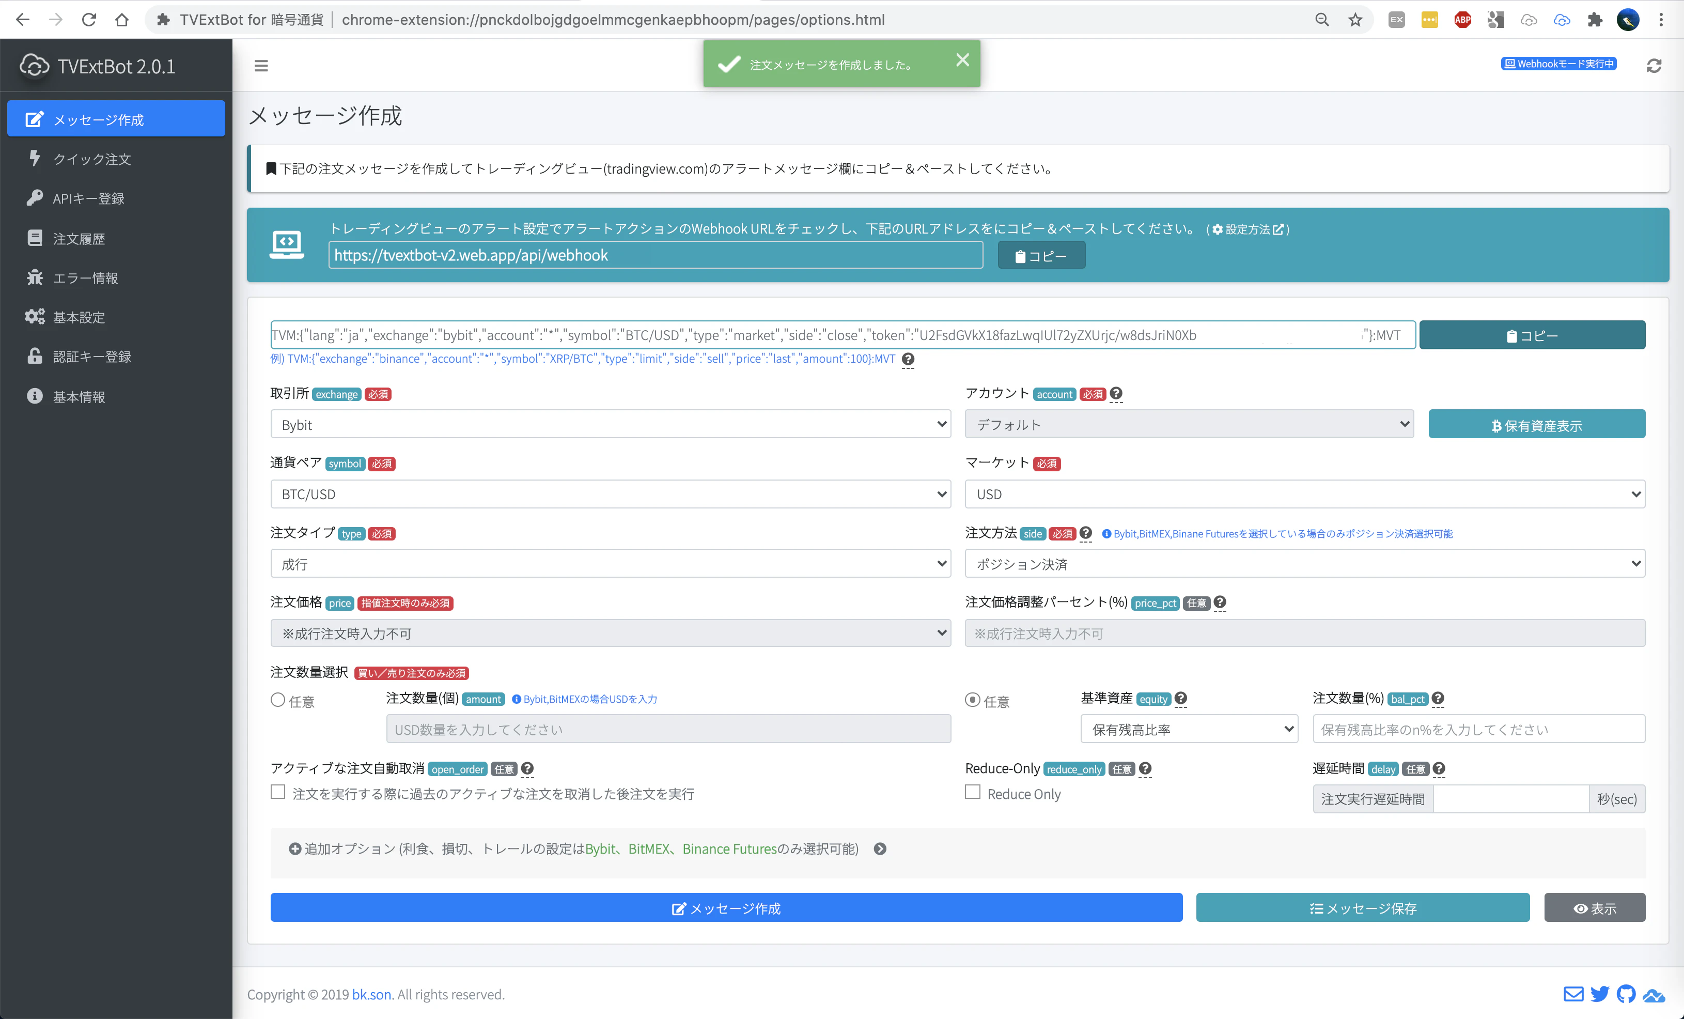The width and height of the screenshot is (1684, 1019).
Task: Open 基本設定 in the sidebar
Action: click(x=116, y=317)
